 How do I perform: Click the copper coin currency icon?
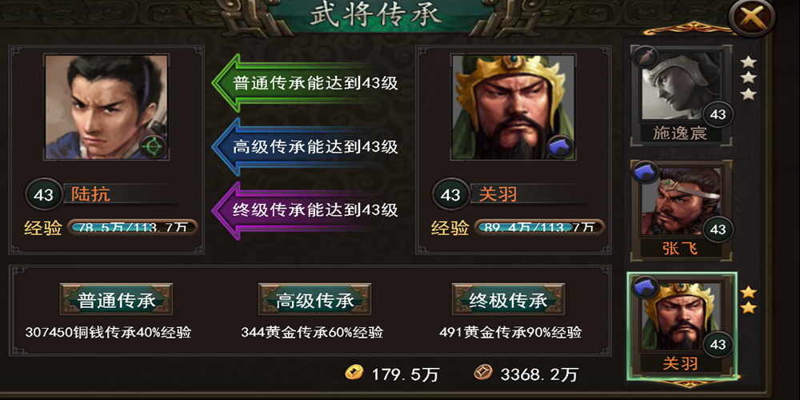tap(482, 372)
